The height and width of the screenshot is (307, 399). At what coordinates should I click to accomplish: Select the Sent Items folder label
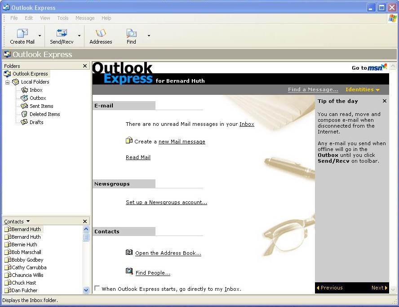coord(41,106)
